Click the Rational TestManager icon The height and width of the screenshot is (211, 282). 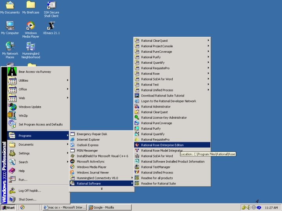pyautogui.click(x=137, y=167)
